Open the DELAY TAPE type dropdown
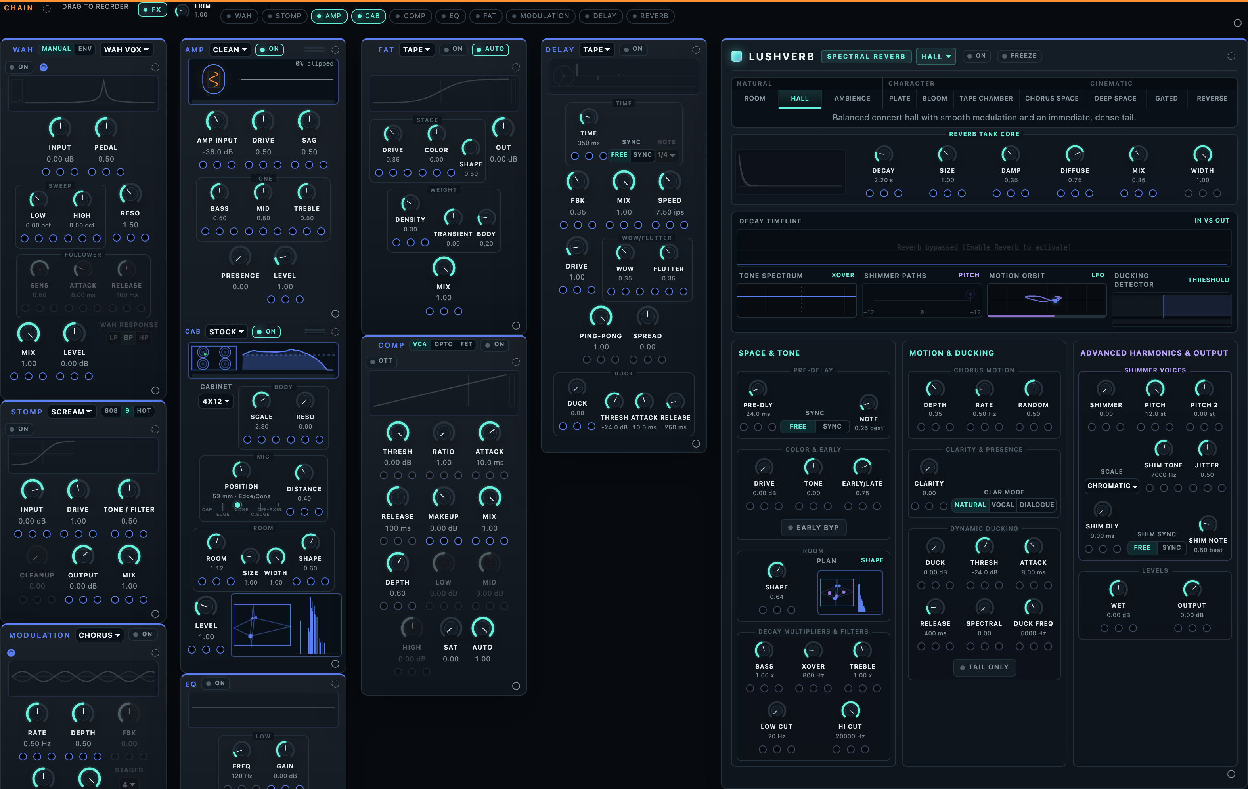The width and height of the screenshot is (1248, 789). pyautogui.click(x=597, y=50)
